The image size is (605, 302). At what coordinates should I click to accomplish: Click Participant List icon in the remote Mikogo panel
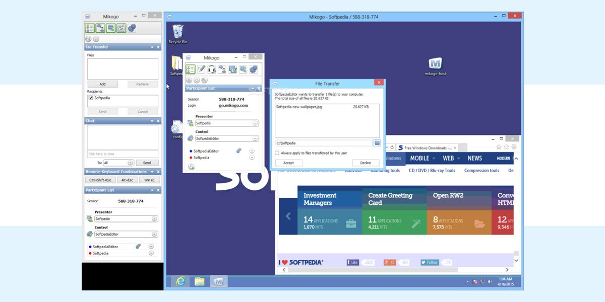pos(191,69)
